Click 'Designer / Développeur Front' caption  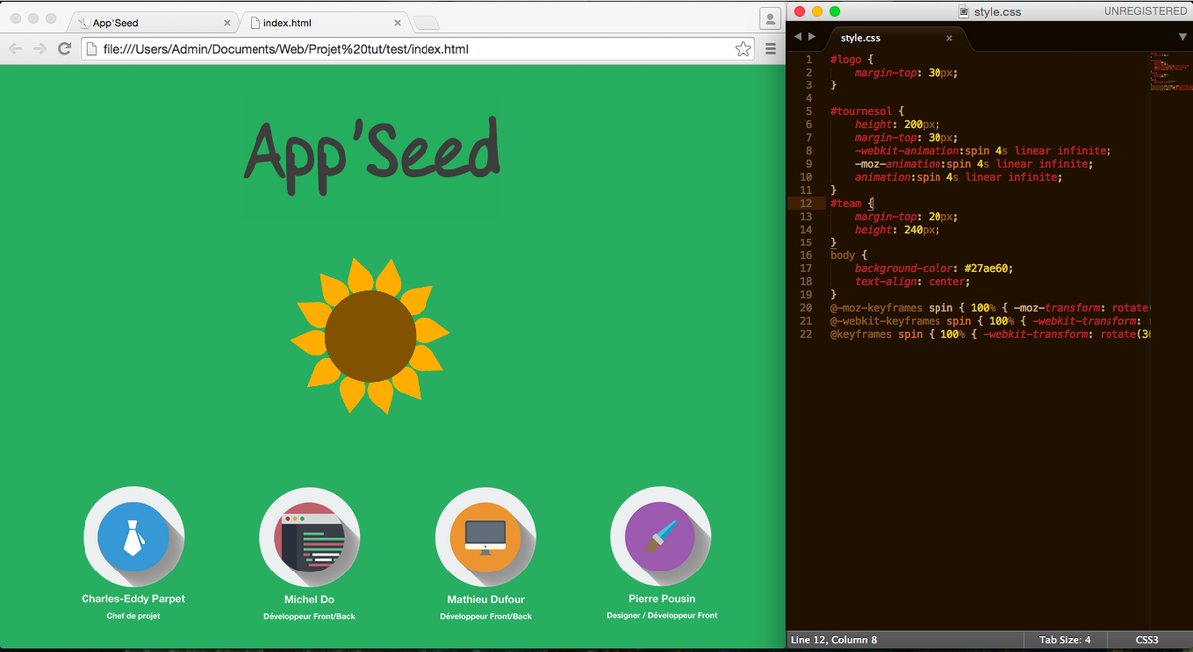pyautogui.click(x=662, y=615)
